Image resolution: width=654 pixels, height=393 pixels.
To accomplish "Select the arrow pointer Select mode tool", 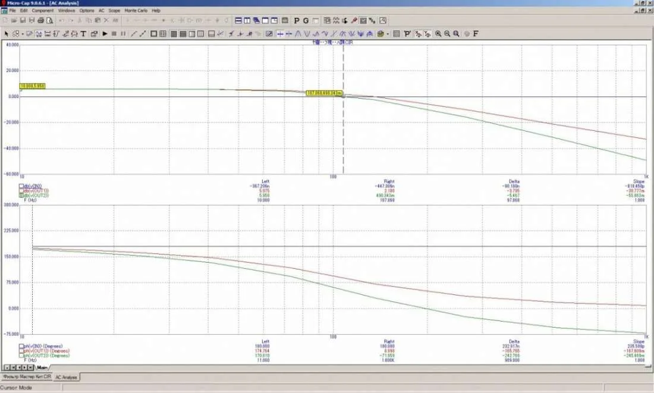I will point(7,34).
